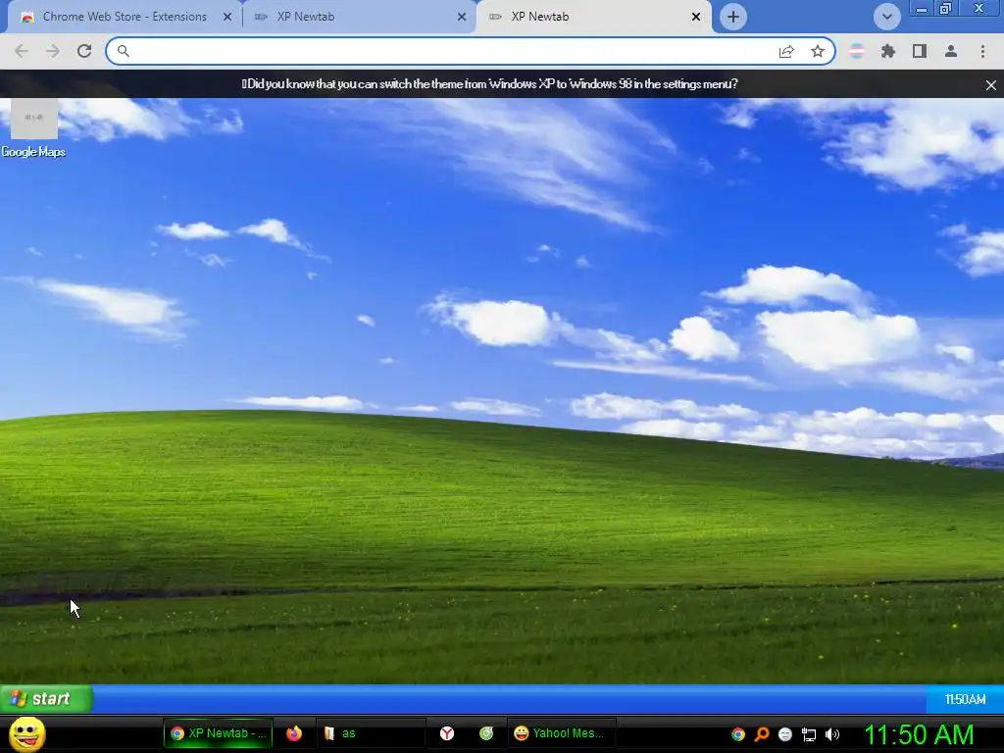Click the orange magnifier tray icon
This screenshot has width=1004, height=753.
pyautogui.click(x=762, y=734)
